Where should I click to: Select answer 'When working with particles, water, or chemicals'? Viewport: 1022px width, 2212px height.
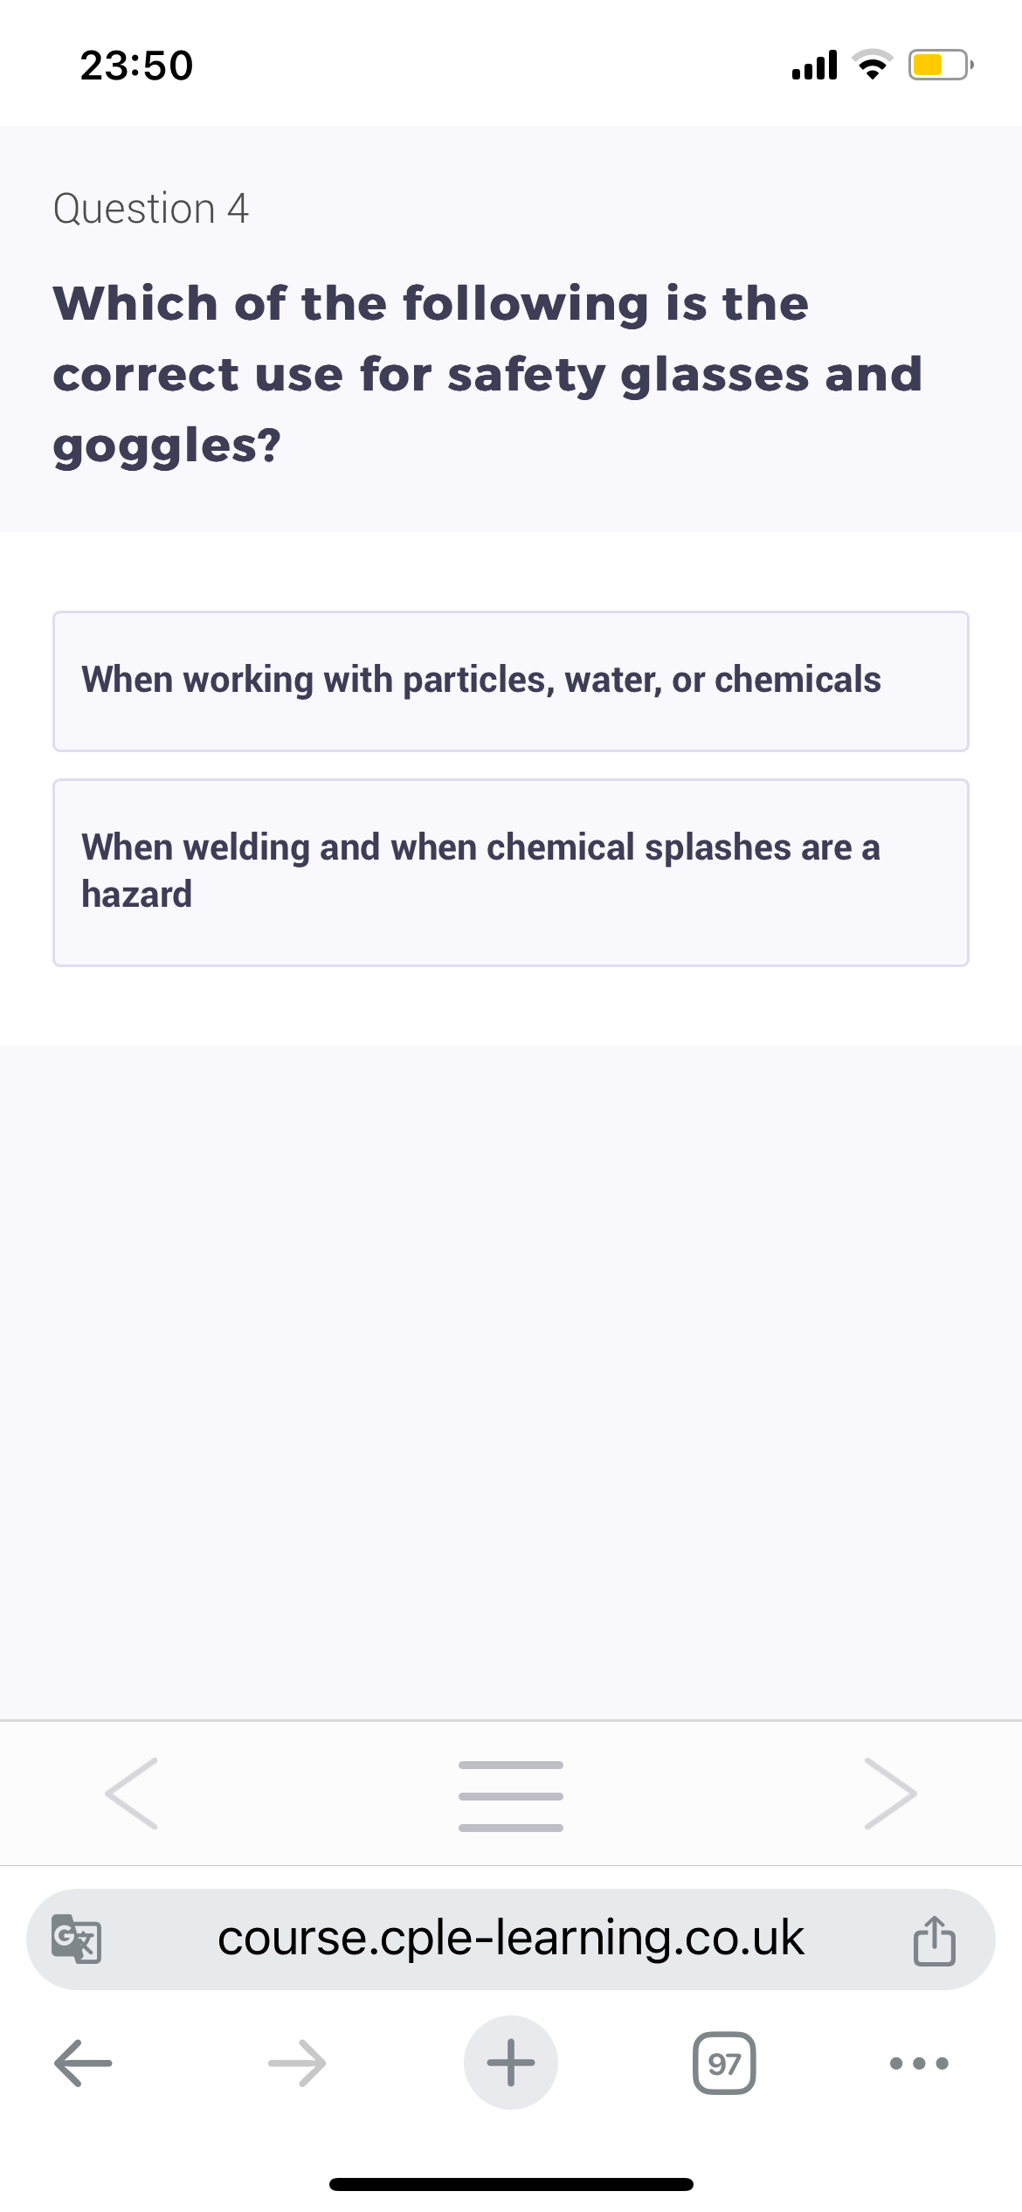pyautogui.click(x=511, y=681)
